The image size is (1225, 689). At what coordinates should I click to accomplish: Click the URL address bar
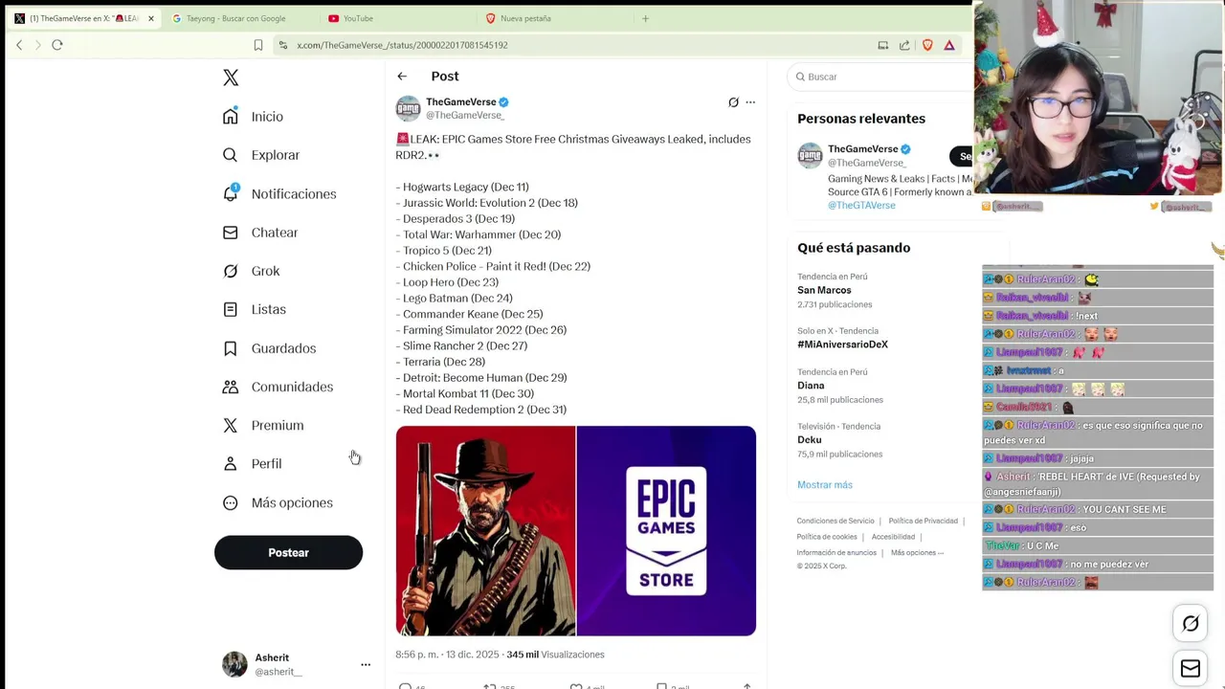pyautogui.click(x=574, y=45)
